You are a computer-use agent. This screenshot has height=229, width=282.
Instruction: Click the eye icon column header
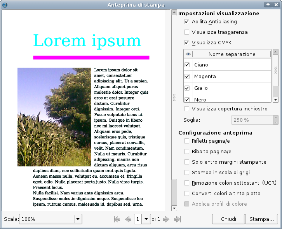(x=188, y=54)
